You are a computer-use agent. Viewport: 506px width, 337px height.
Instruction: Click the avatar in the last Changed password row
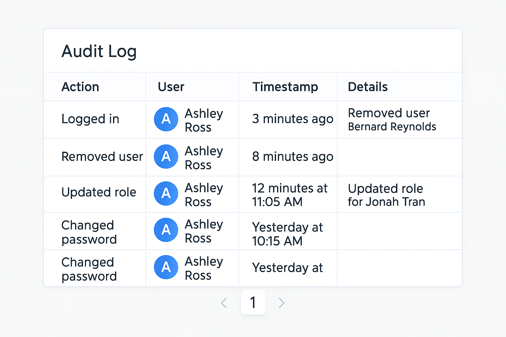pos(166,268)
